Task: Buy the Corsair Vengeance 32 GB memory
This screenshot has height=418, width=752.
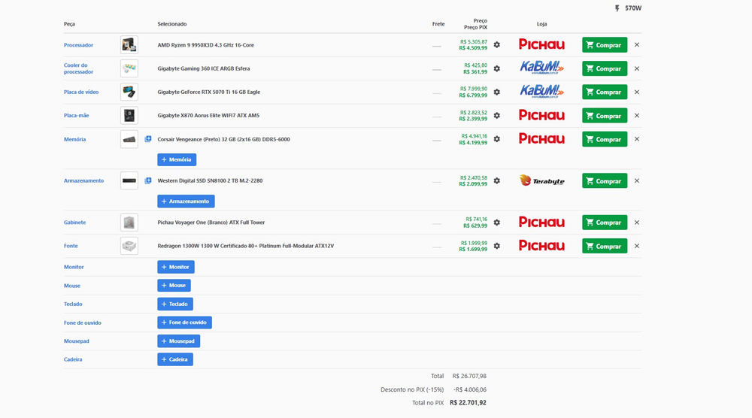Action: [x=605, y=139]
